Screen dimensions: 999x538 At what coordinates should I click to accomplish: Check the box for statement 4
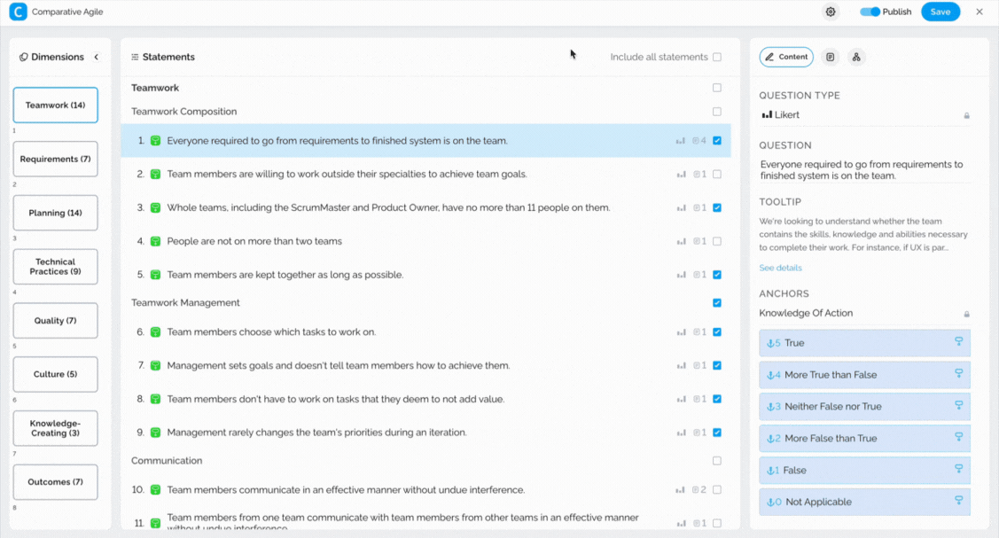click(x=717, y=241)
